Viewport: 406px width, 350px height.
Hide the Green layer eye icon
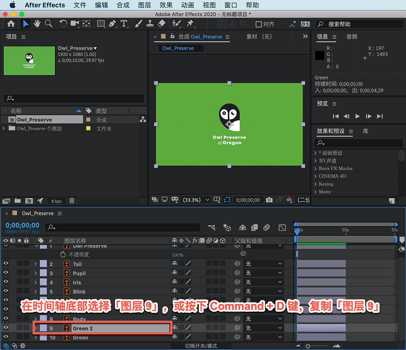point(6,337)
